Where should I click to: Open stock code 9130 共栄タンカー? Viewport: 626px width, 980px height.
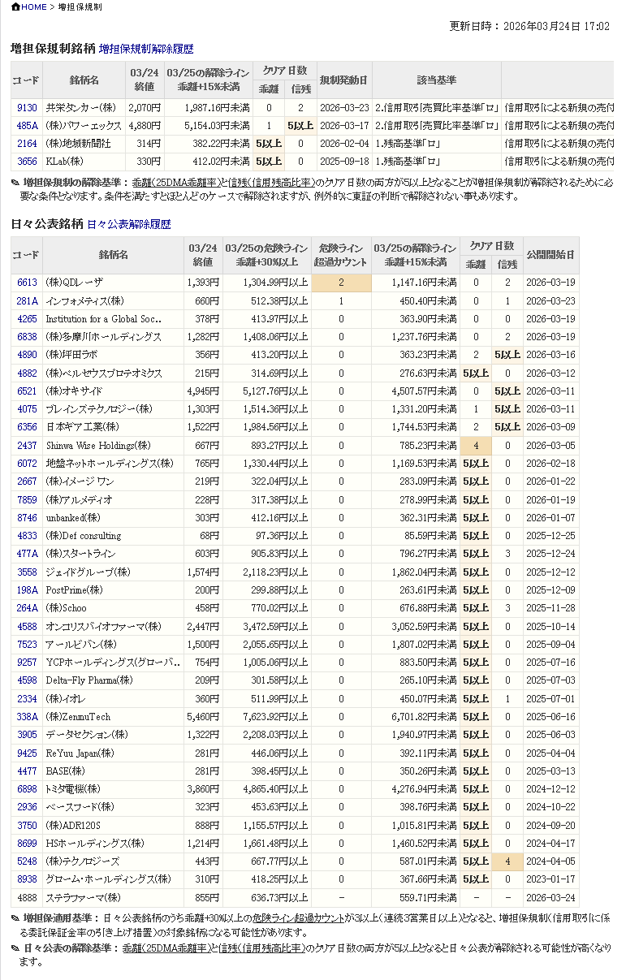(27, 108)
